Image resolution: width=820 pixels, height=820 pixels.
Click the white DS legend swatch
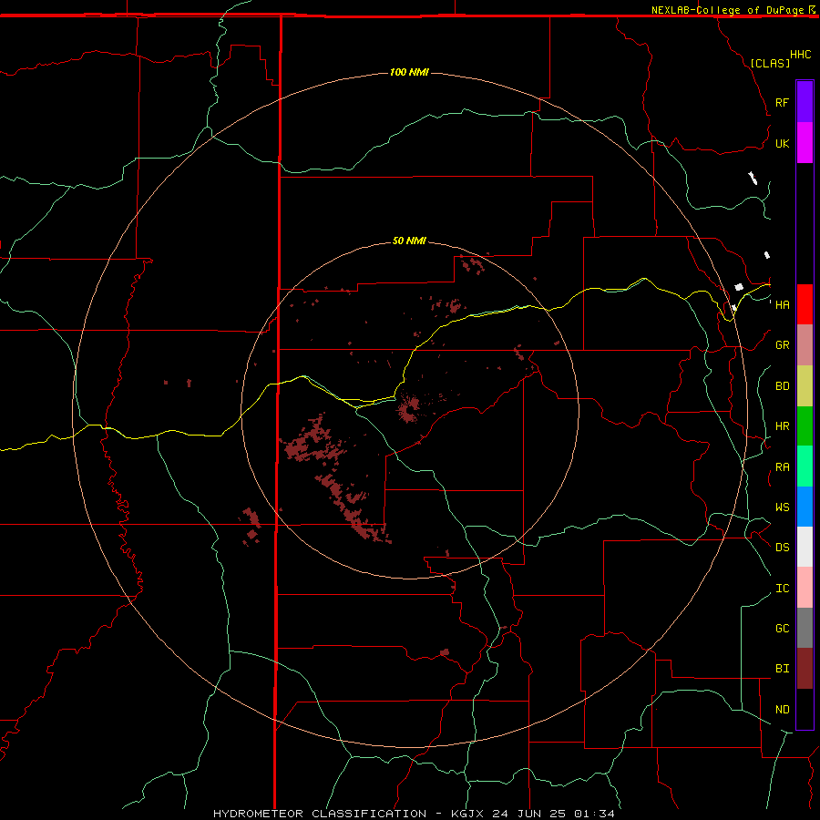805,547
